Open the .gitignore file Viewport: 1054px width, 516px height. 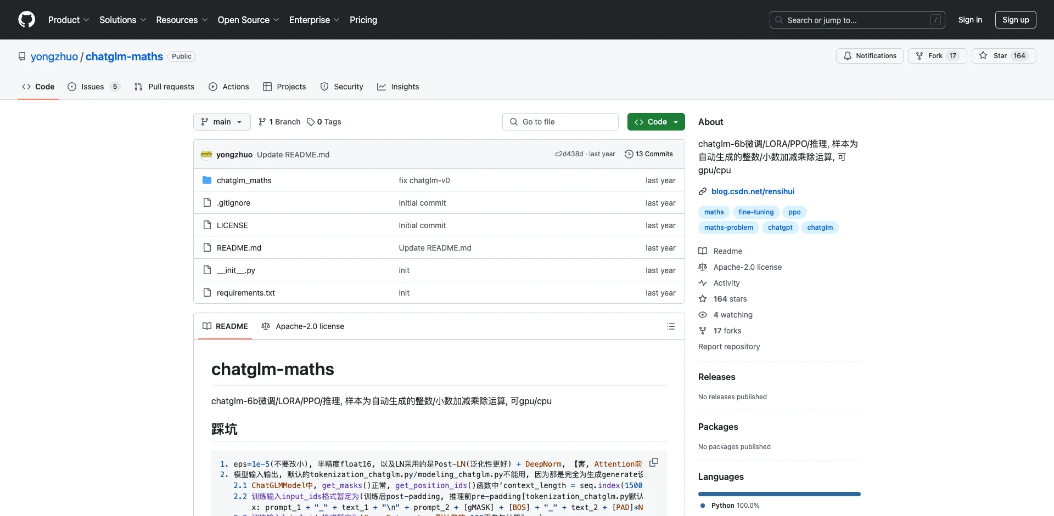233,203
